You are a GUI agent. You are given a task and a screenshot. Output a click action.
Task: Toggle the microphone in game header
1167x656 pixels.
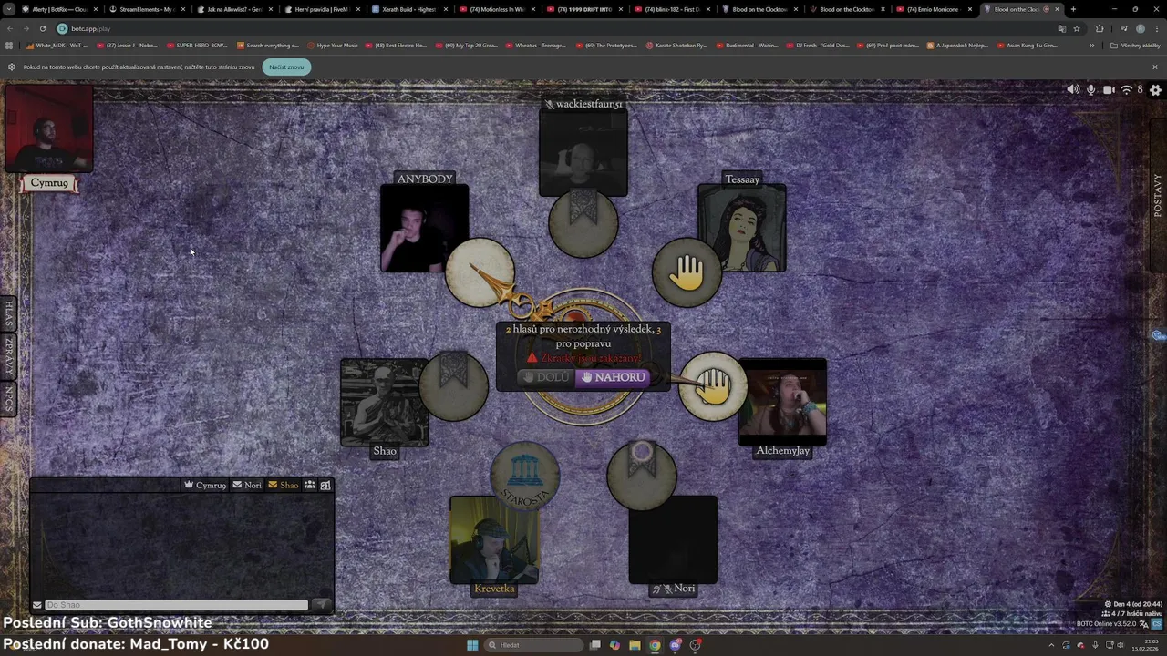coord(1091,89)
